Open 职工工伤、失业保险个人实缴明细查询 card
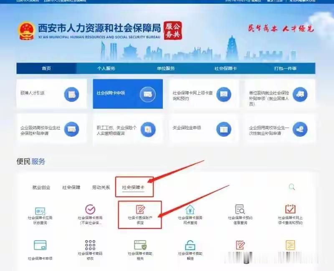Viewport: 334px width, 271px height. (128, 129)
